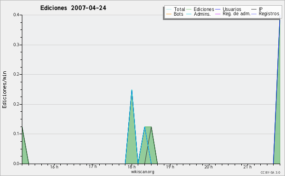The height and width of the screenshot is (176, 285).
Task: Click the Total legend color swatch
Action: [169, 10]
